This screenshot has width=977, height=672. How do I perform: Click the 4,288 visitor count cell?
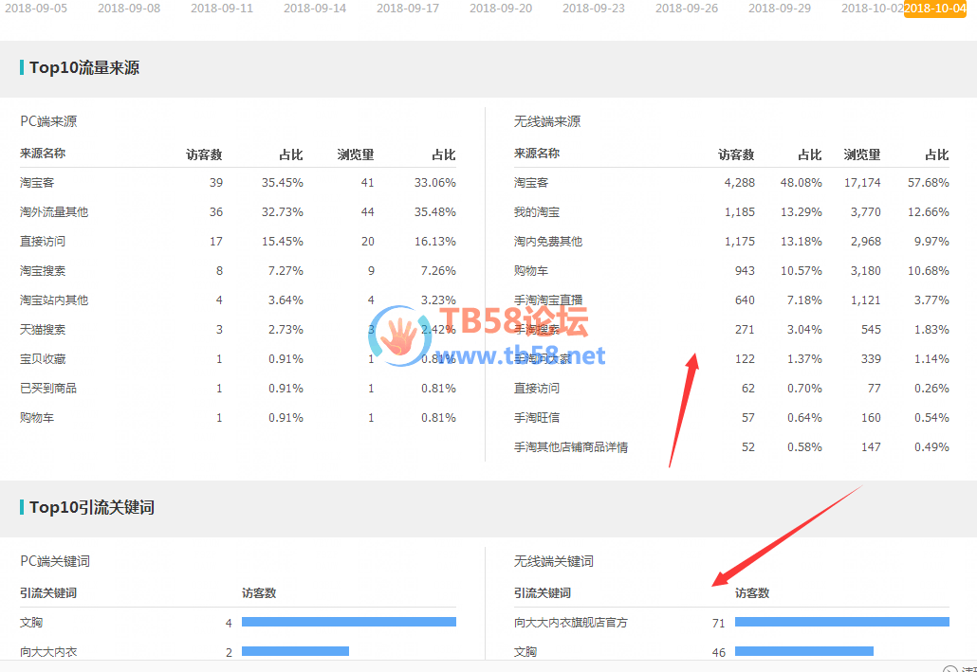coord(739,183)
